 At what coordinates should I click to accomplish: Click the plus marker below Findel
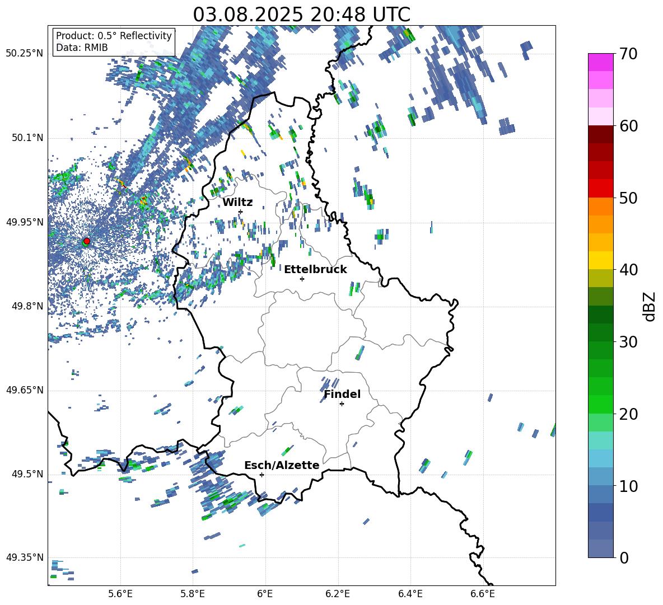pos(342,404)
